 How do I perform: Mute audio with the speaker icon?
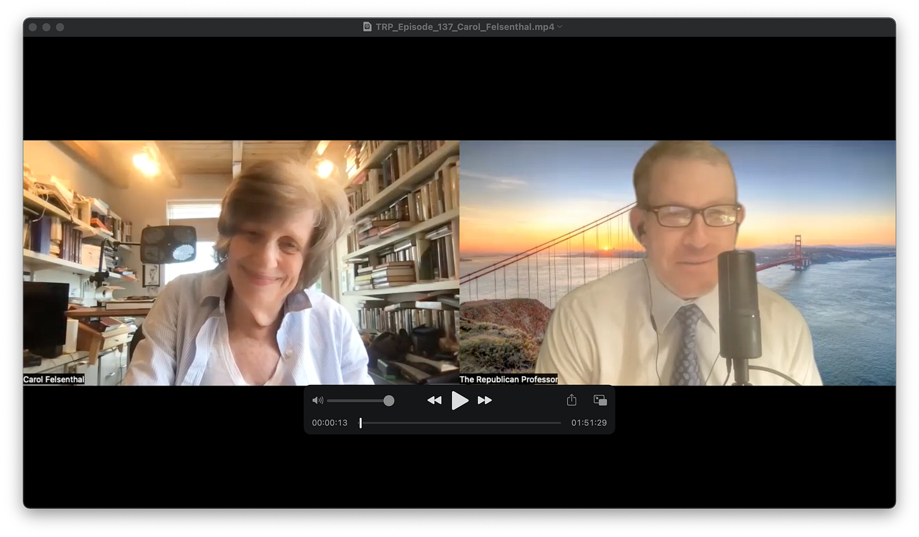point(317,400)
